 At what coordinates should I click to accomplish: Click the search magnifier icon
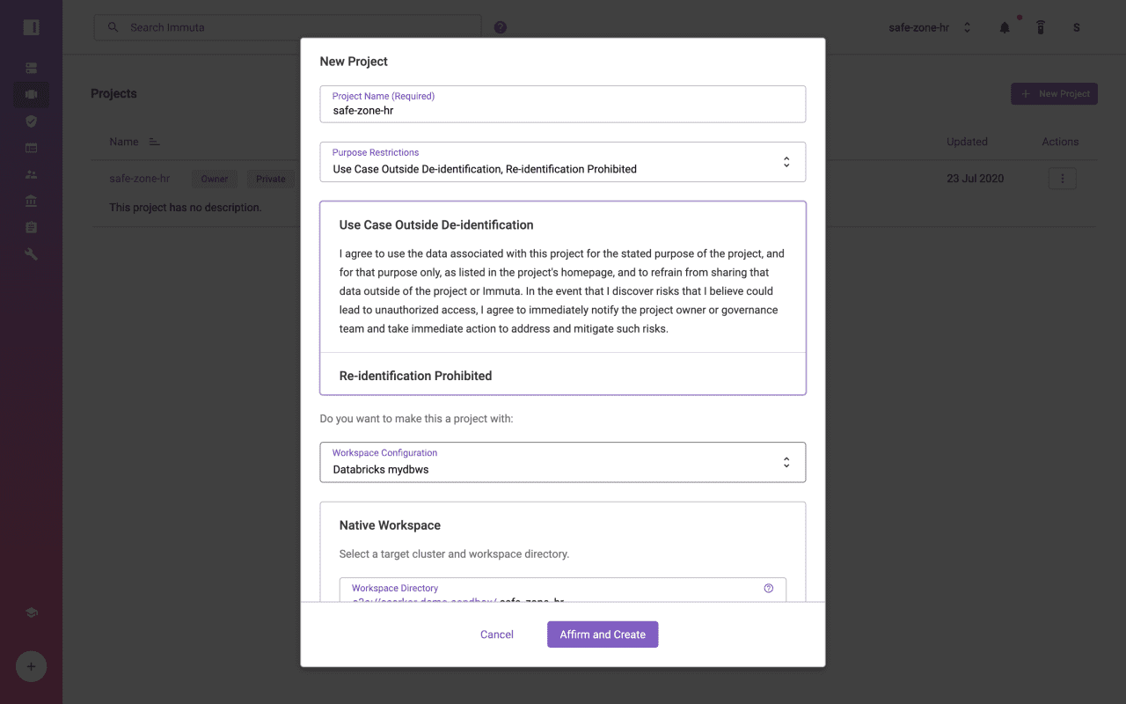click(113, 27)
